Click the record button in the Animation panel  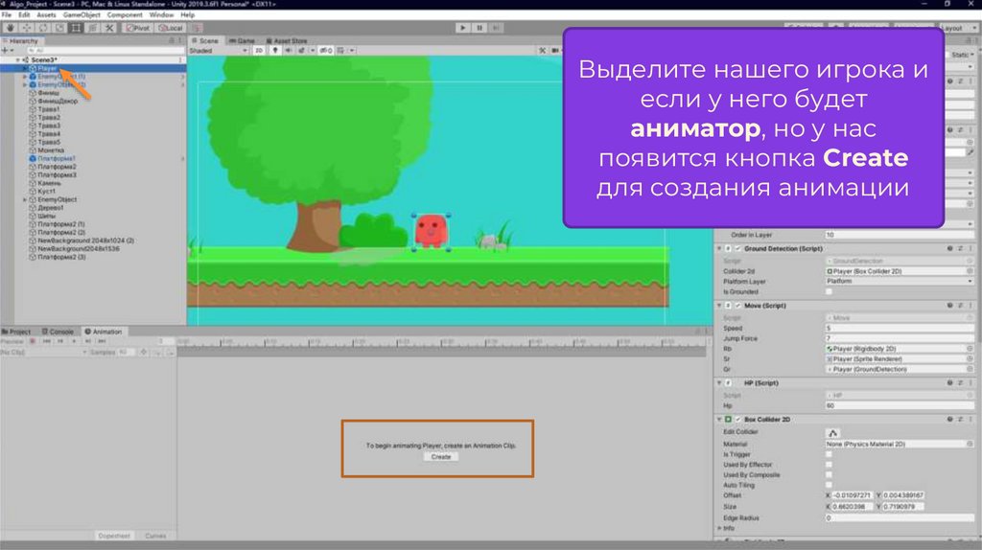[32, 341]
